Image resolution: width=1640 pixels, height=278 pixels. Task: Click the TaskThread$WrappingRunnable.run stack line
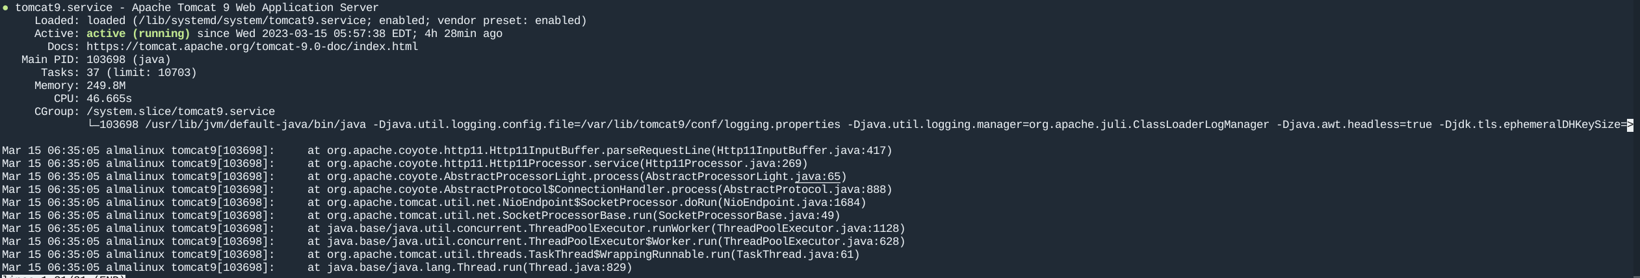pyautogui.click(x=583, y=255)
